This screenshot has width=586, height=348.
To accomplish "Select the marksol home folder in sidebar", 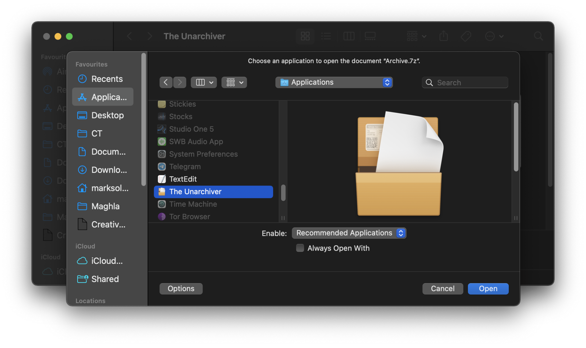I will pyautogui.click(x=103, y=188).
